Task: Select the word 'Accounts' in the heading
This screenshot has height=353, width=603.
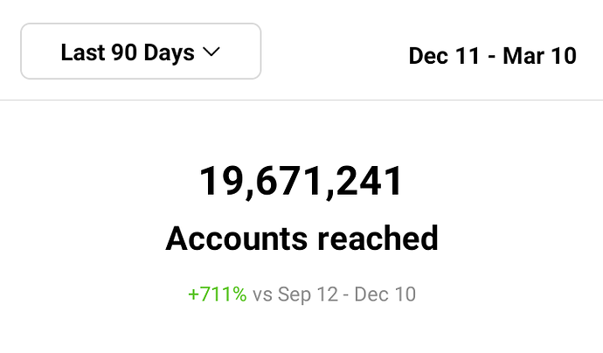Action: [237, 239]
